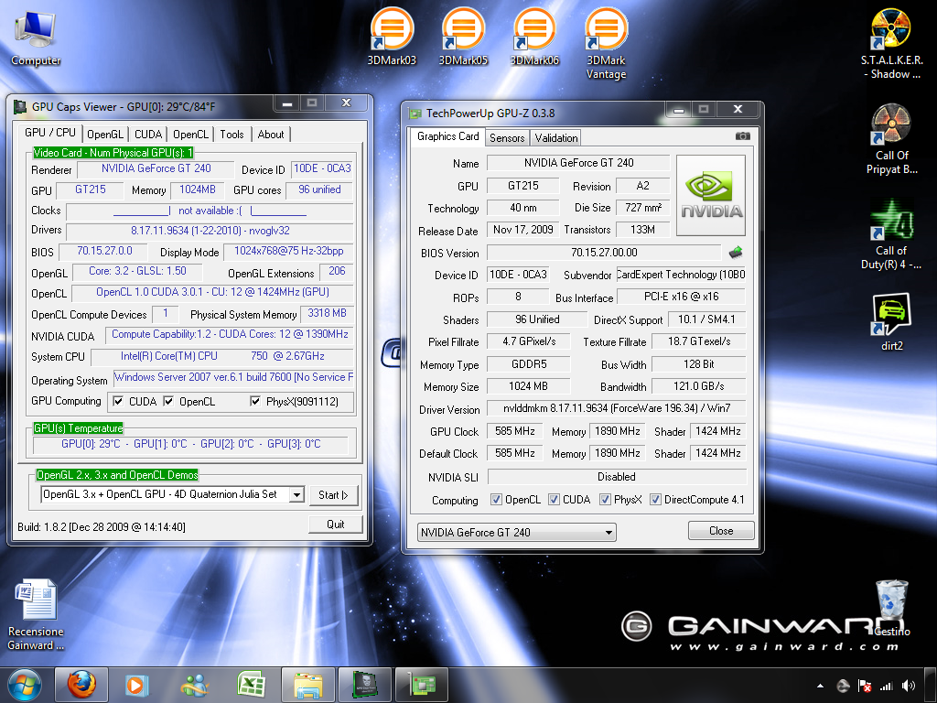
Task: Select the 3DMark Vantage desktop shortcut
Action: pyautogui.click(x=606, y=44)
